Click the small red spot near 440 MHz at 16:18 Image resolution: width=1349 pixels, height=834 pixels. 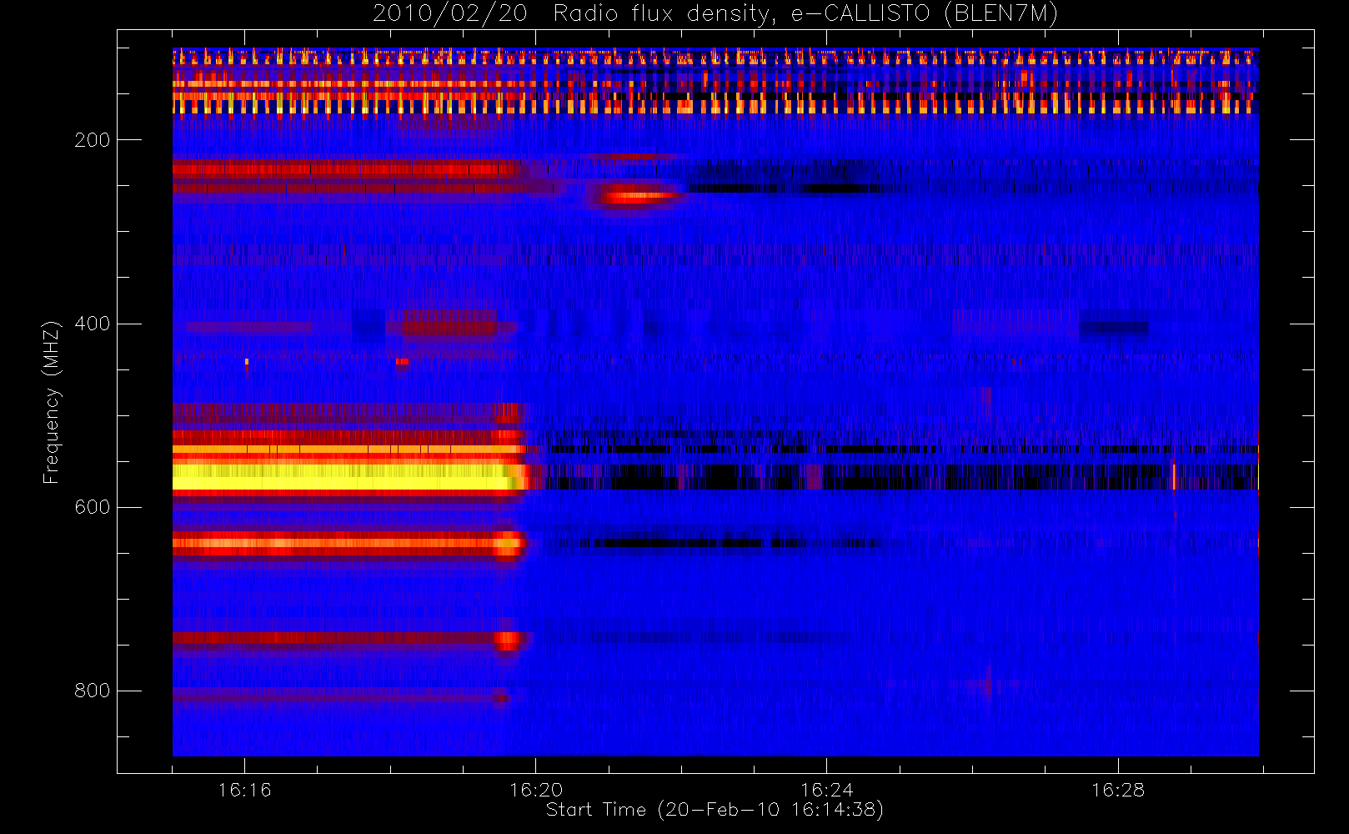402,362
